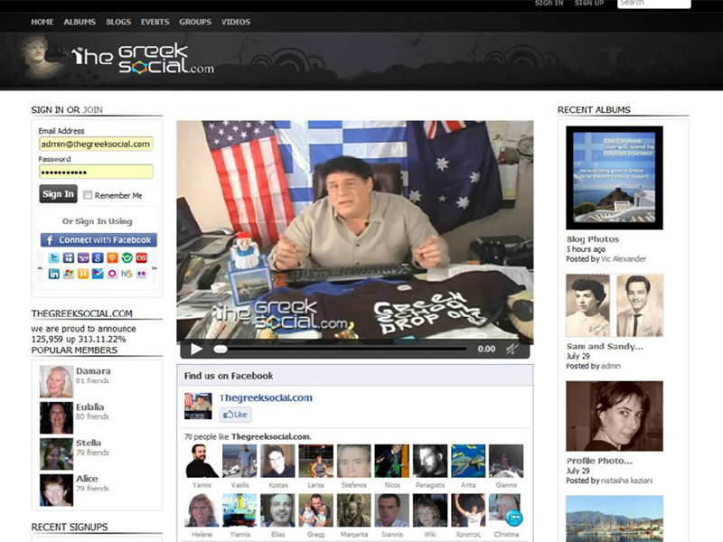Show previous sign-in providers with left arrows

point(40,267)
